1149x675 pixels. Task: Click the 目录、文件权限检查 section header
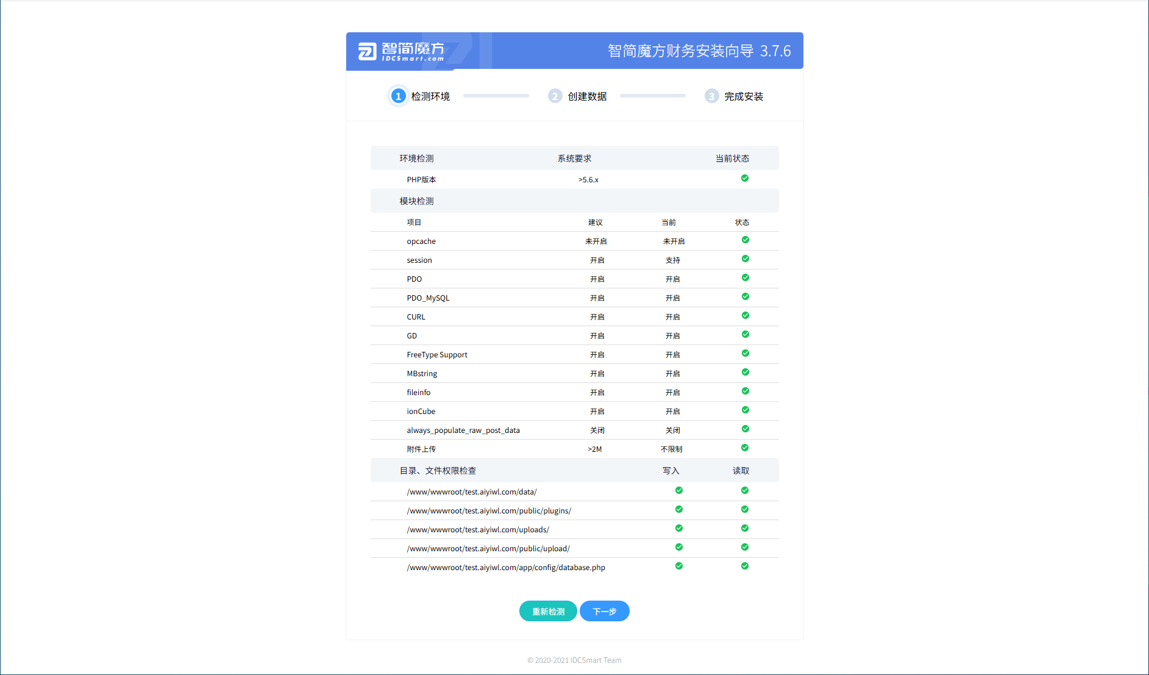coord(438,471)
